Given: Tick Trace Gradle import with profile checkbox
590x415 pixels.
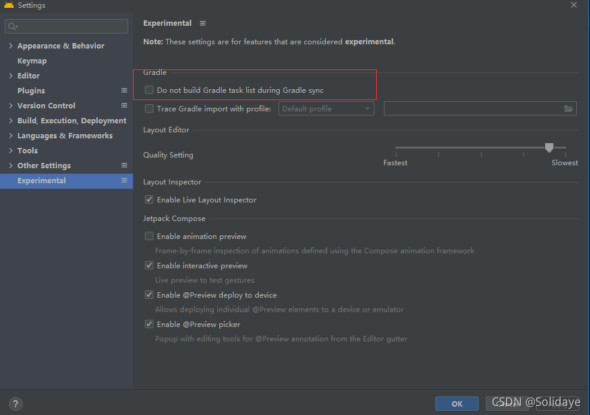Looking at the screenshot, I should (x=149, y=108).
